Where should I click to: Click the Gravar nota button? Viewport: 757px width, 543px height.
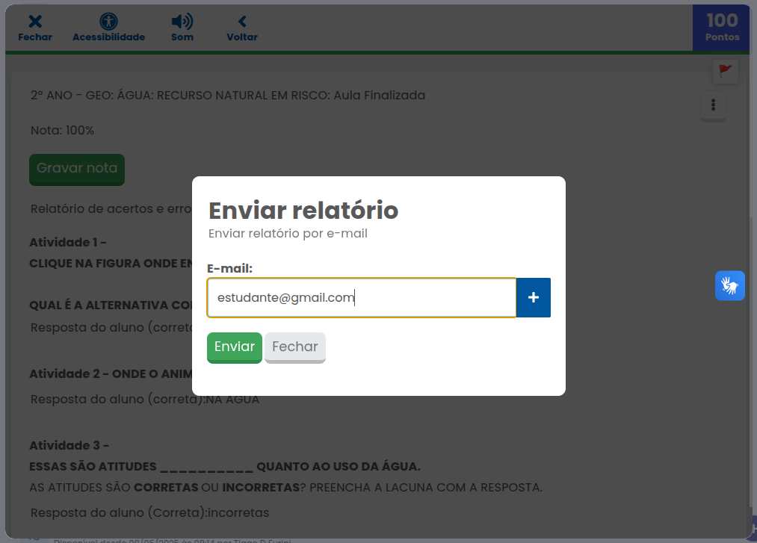pos(77,169)
